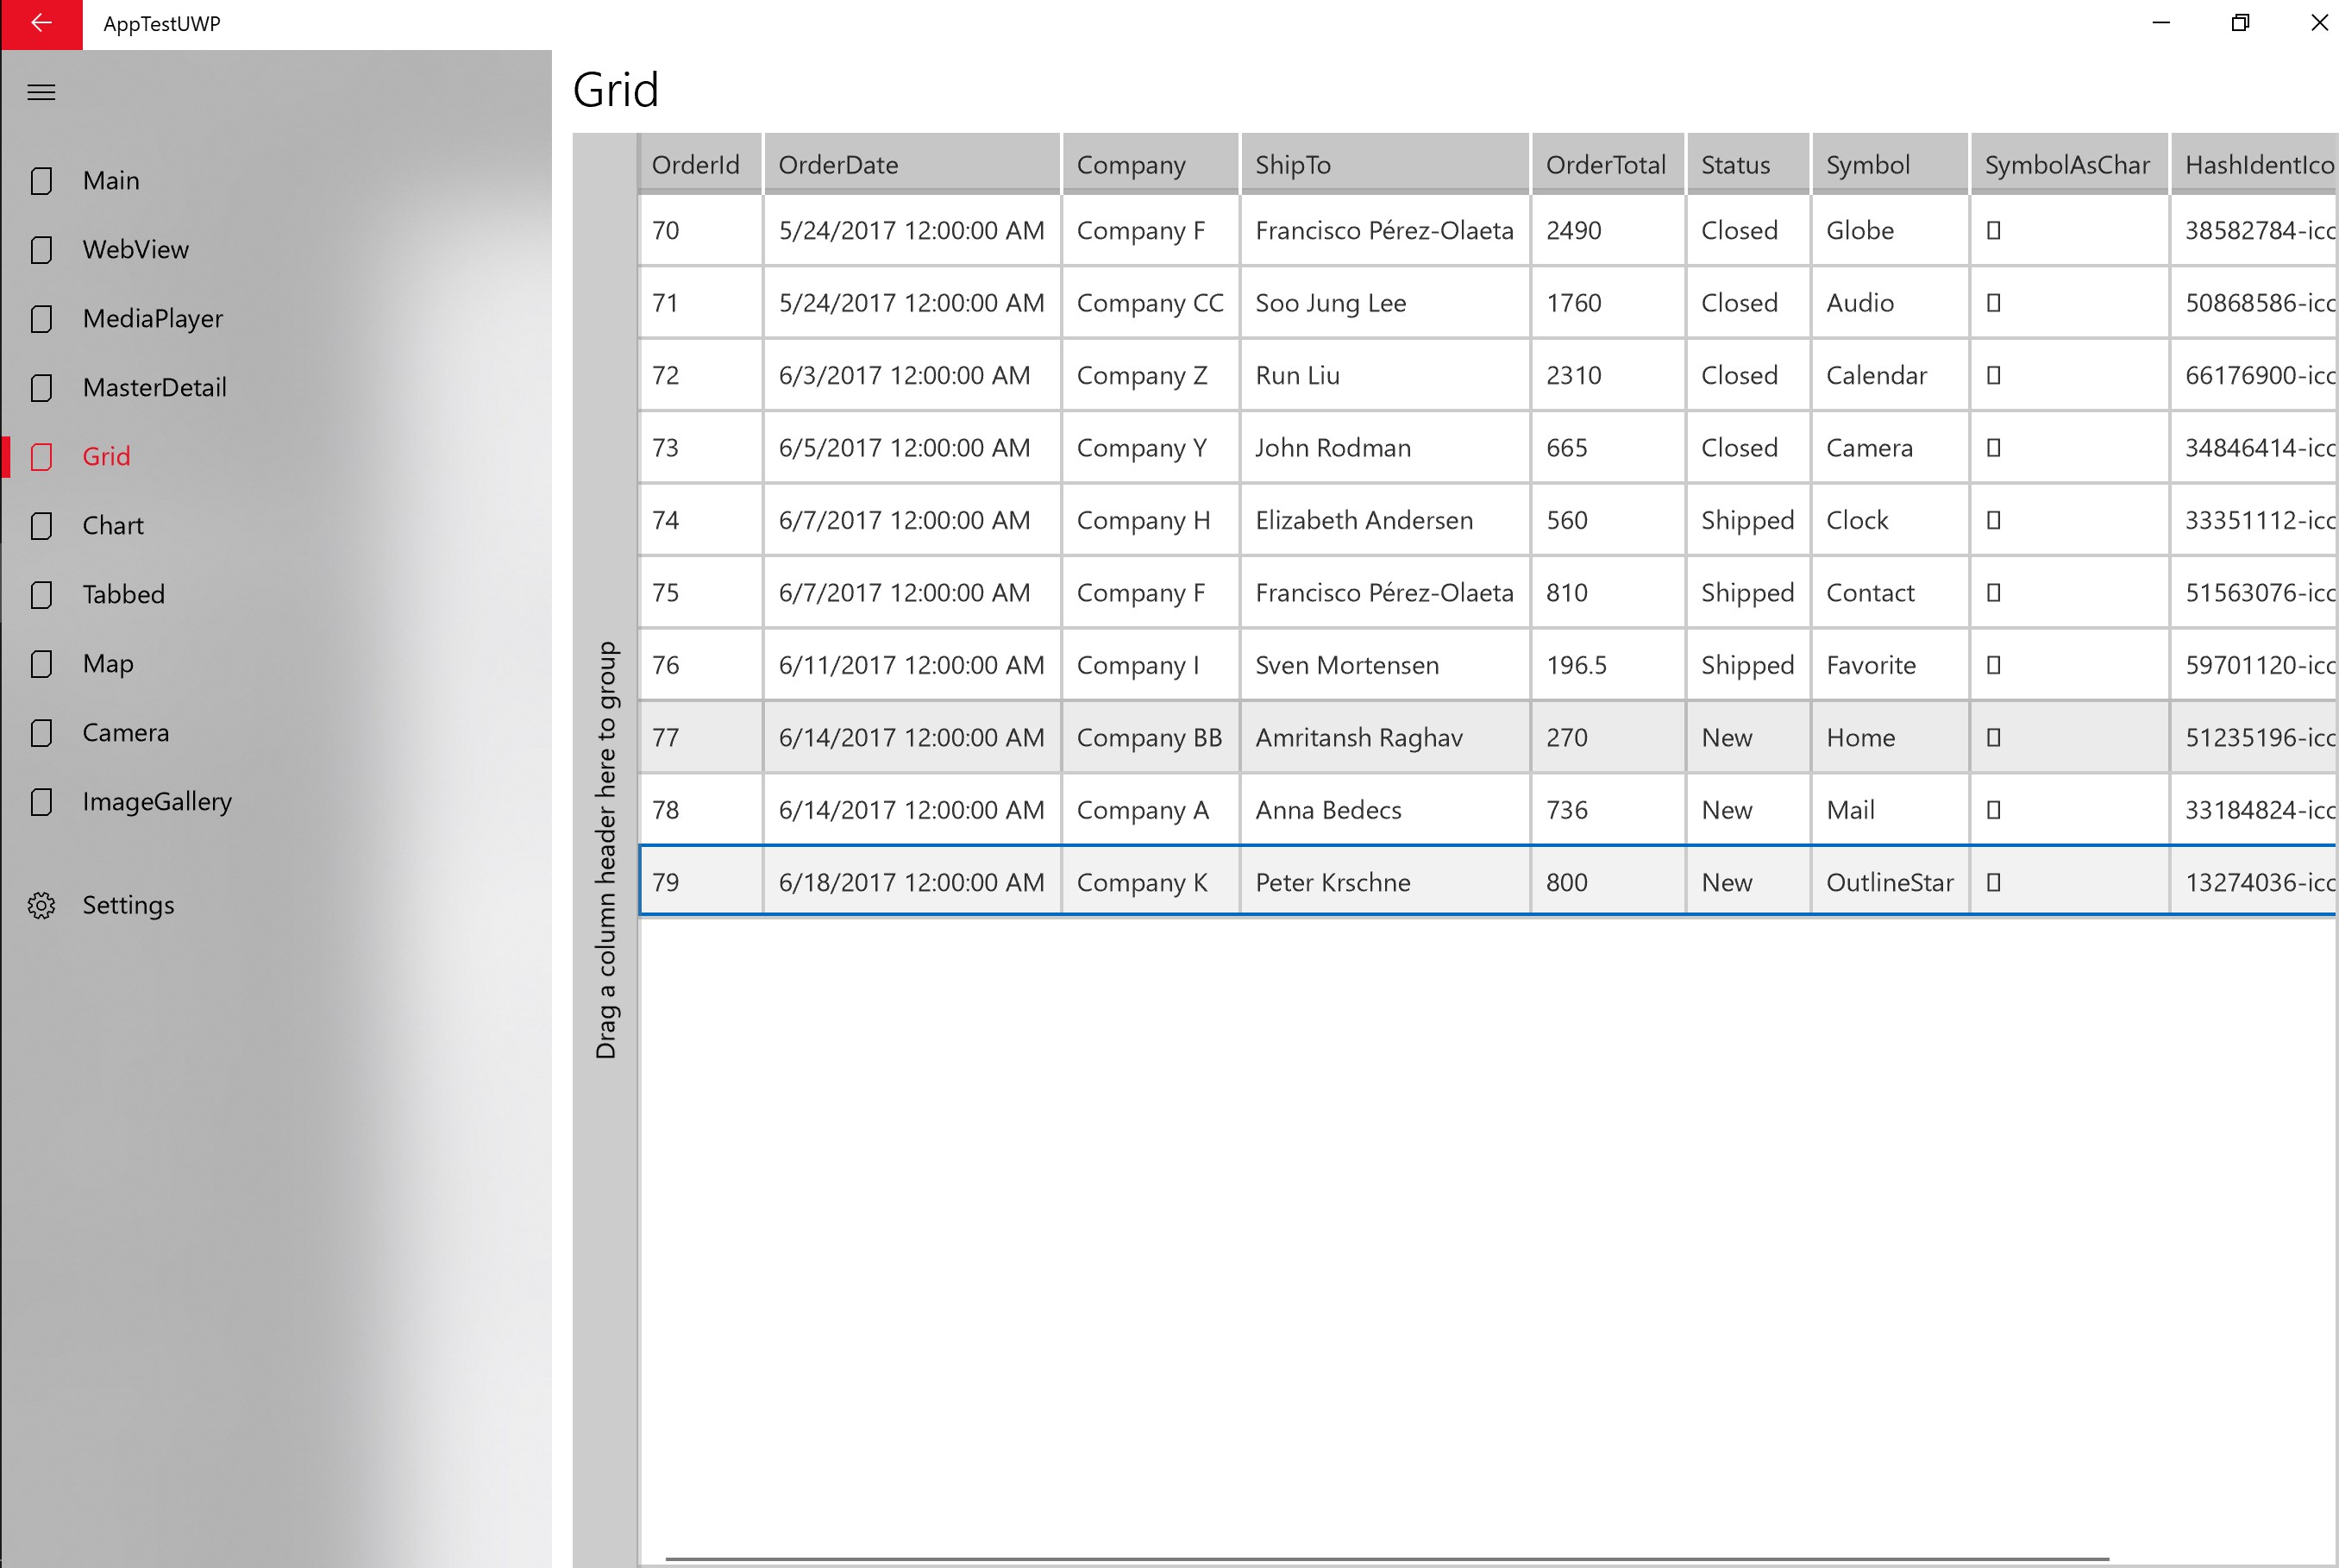The height and width of the screenshot is (1568, 2339).
Task: Click the red back arrow button
Action: tap(41, 24)
